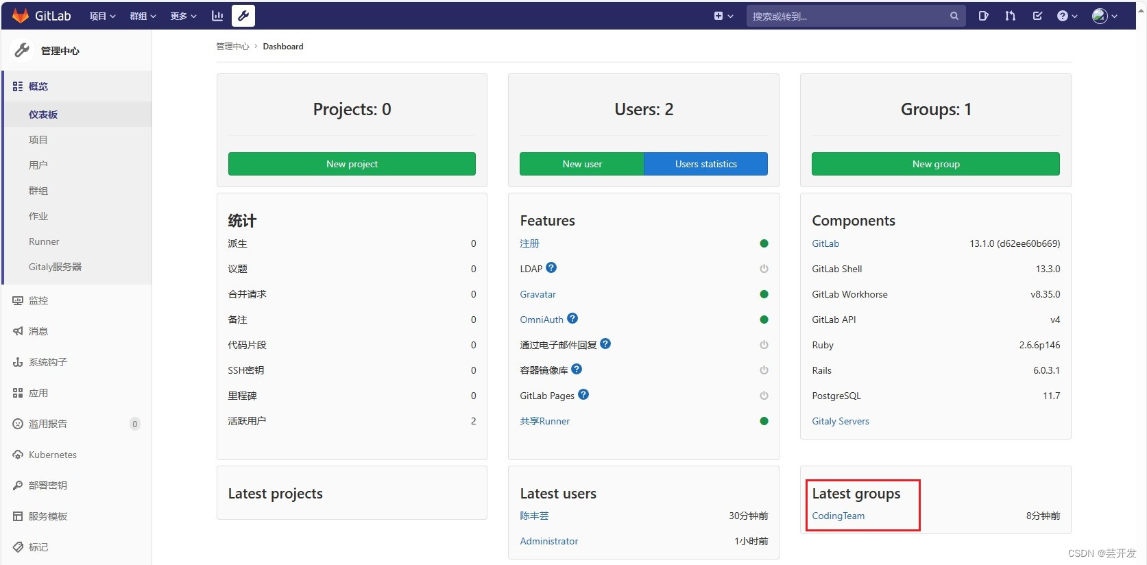This screenshot has height=565, width=1147.
Task: Open the Gravatar link
Action: (x=538, y=294)
